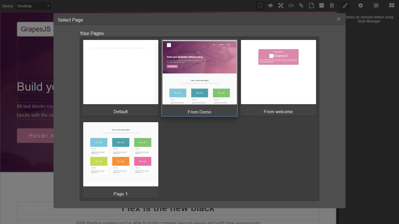
Task: Clear the canvas with trash icon
Action: click(x=332, y=6)
